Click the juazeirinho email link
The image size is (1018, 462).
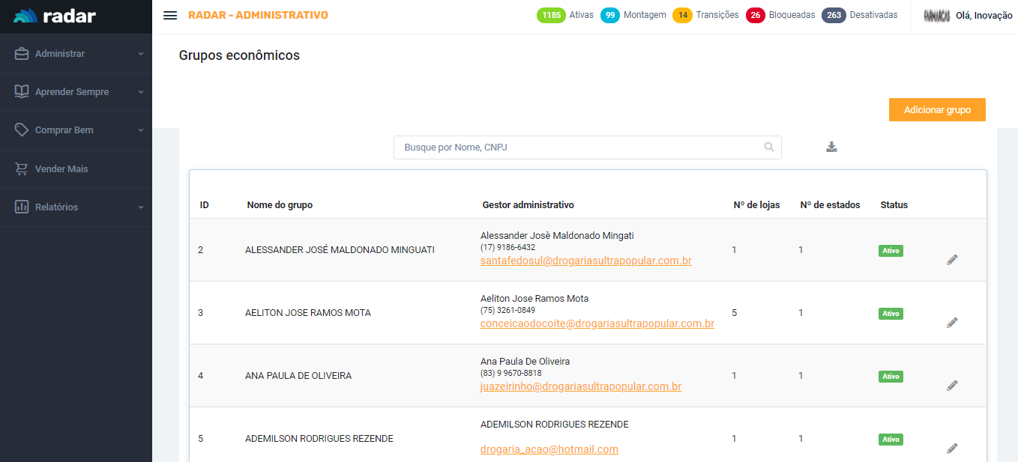coord(580,387)
